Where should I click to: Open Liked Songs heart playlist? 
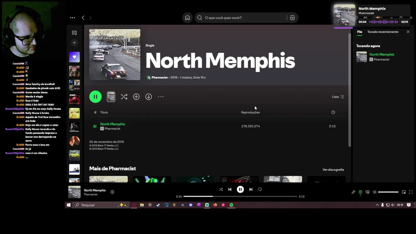(x=74, y=57)
